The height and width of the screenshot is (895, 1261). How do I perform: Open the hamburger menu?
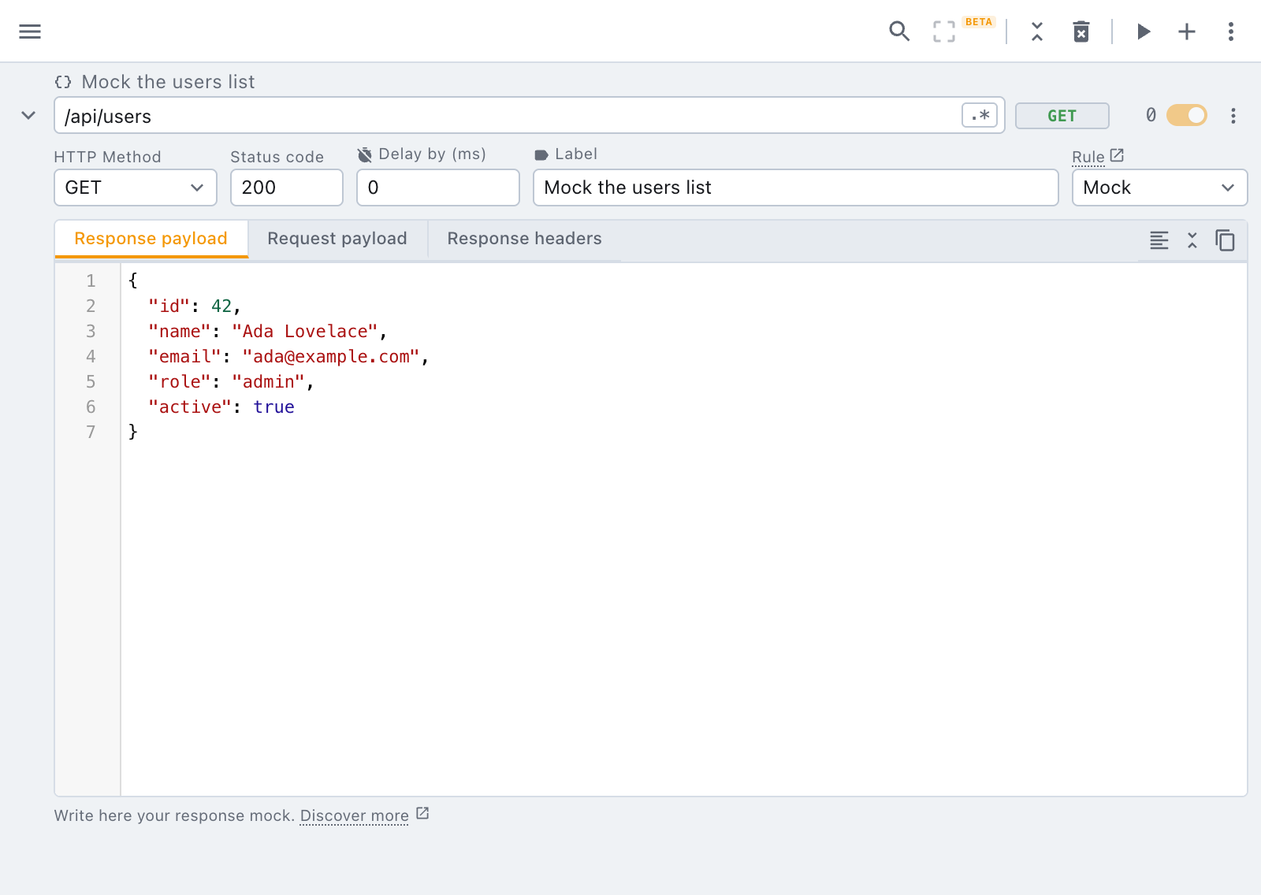30,32
